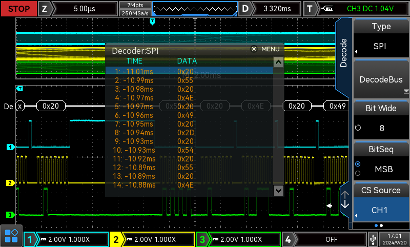Open the date and time 17:01 display
This screenshot has height=247, width=410.
coord(394,239)
